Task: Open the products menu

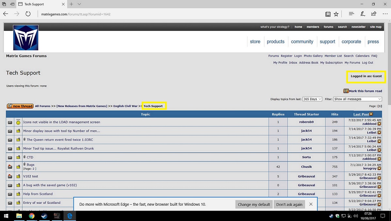Action: pos(275,42)
